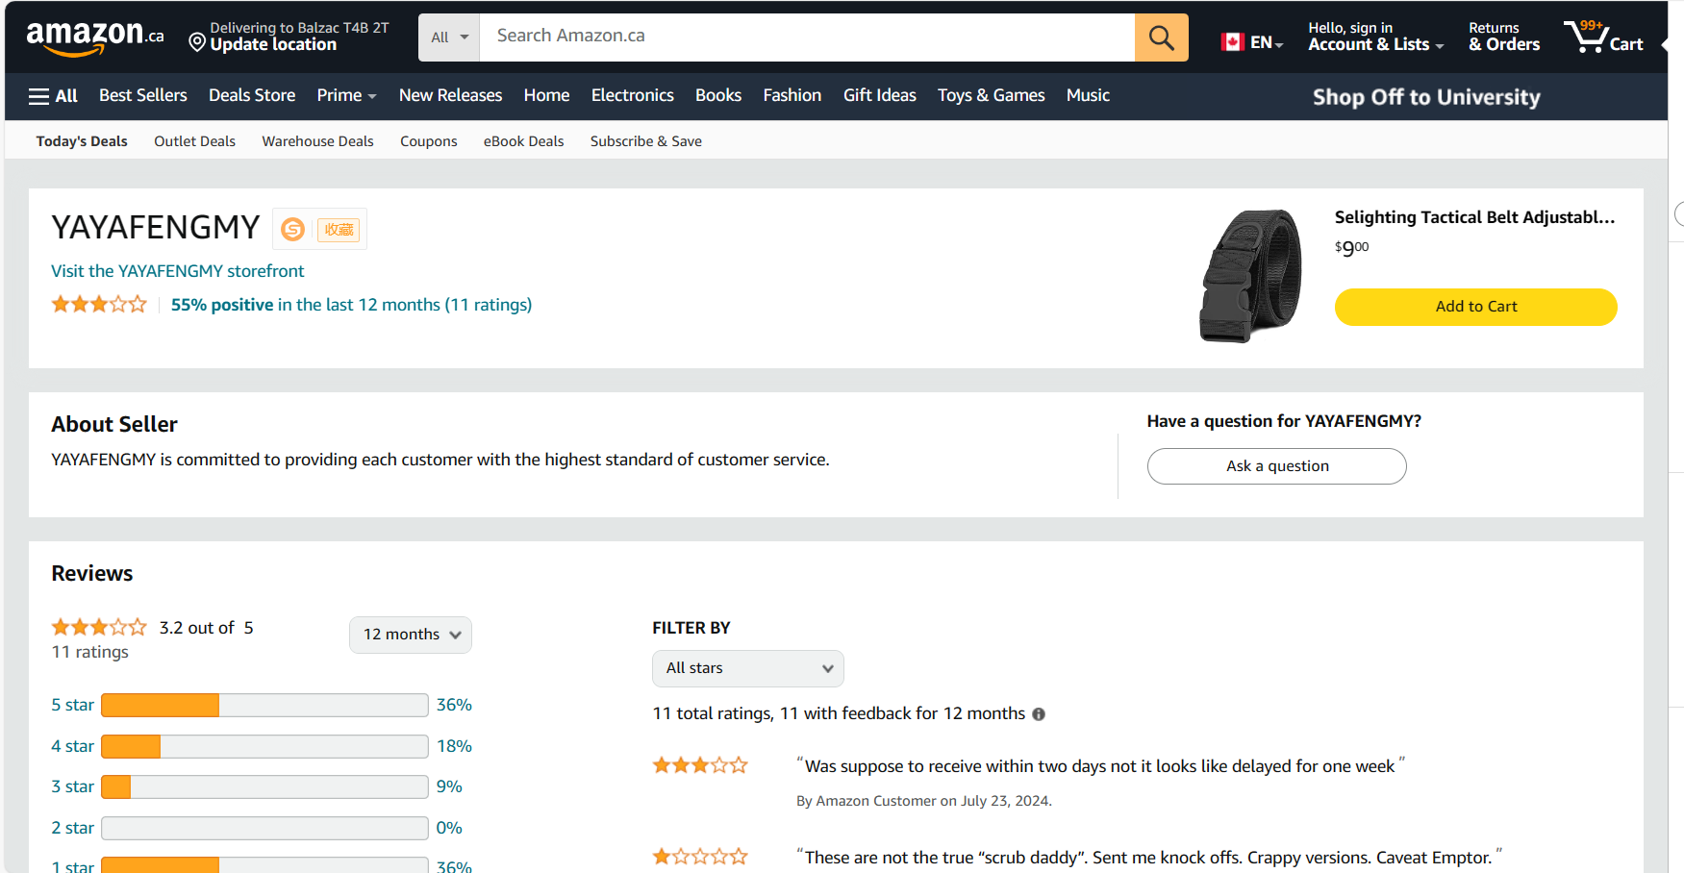Open Fashion category
Screen dimensions: 1684x873
tap(792, 95)
